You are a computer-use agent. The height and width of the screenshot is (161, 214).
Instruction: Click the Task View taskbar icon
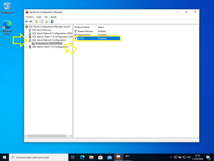coord(73,157)
